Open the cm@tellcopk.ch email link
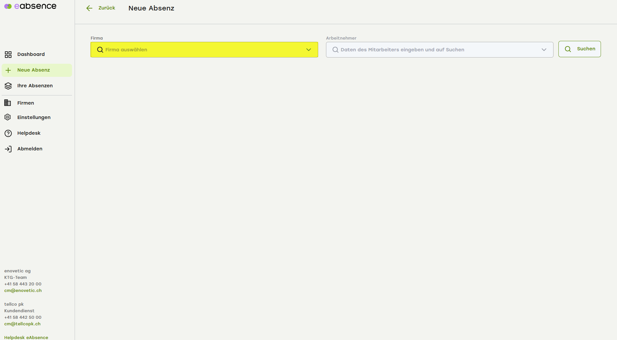 click(22, 324)
